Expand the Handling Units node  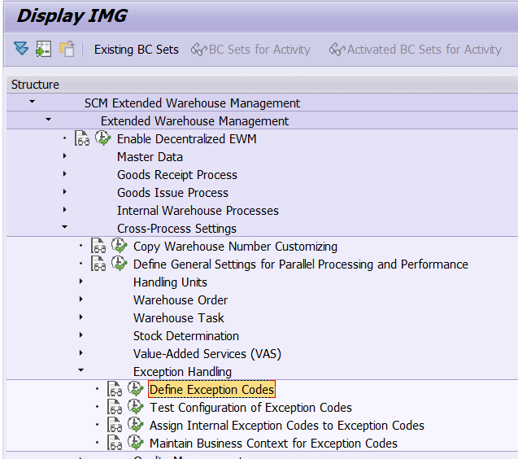pyautogui.click(x=81, y=282)
